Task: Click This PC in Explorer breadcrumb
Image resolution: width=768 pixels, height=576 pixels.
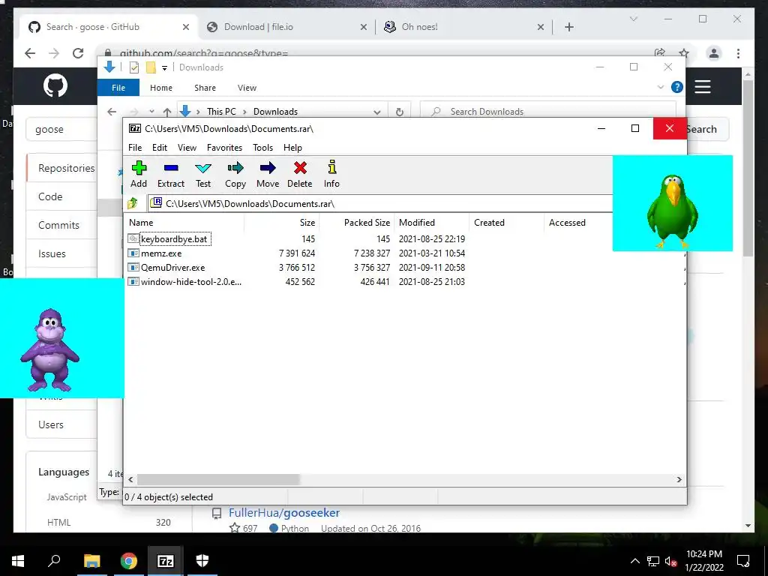Action: 221,112
